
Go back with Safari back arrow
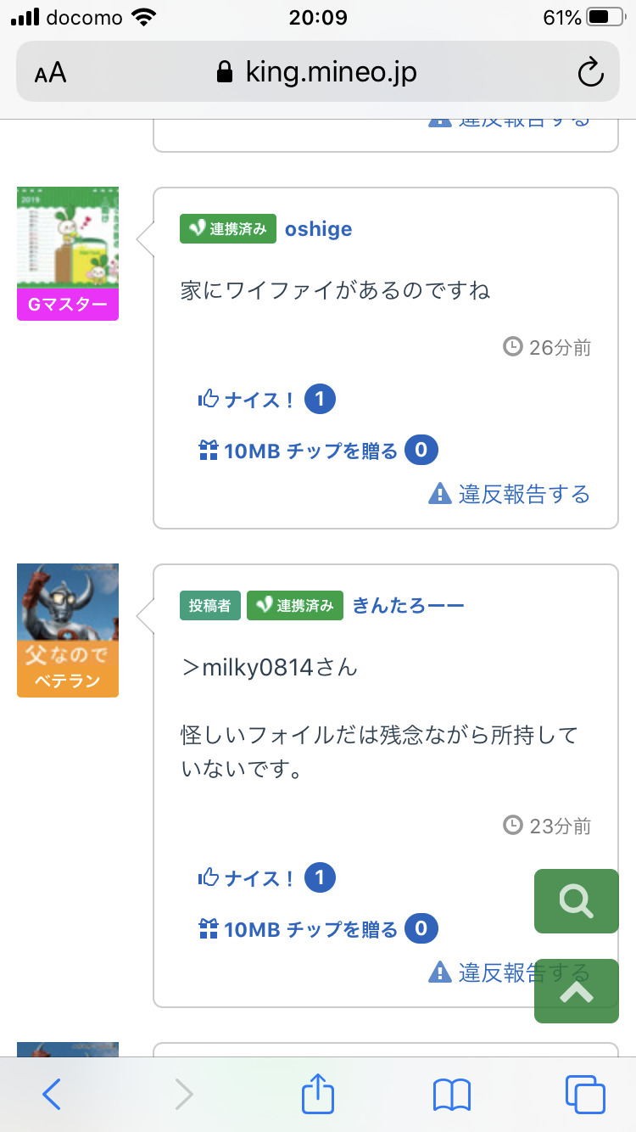point(52,1095)
